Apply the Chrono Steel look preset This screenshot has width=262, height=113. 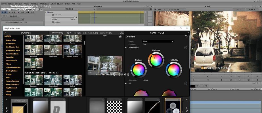pos(53,81)
